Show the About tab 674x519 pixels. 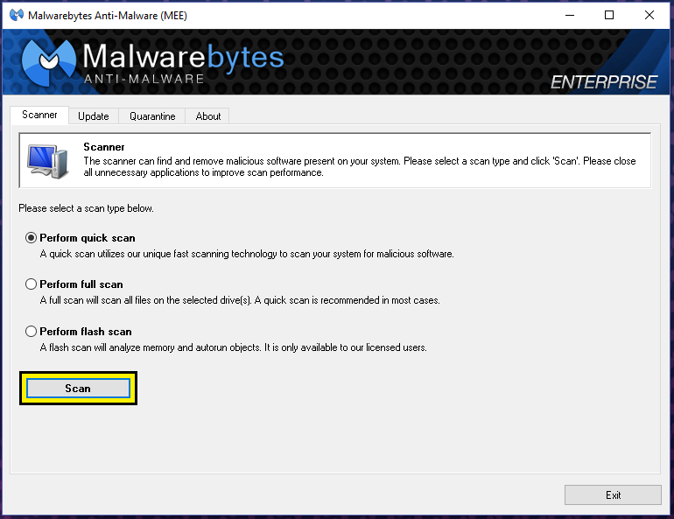coord(208,116)
